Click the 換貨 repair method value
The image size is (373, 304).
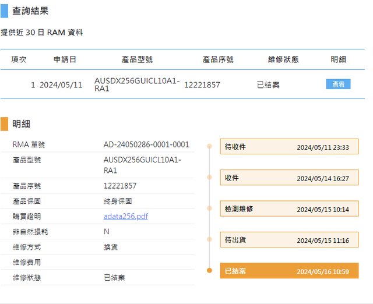(111, 247)
